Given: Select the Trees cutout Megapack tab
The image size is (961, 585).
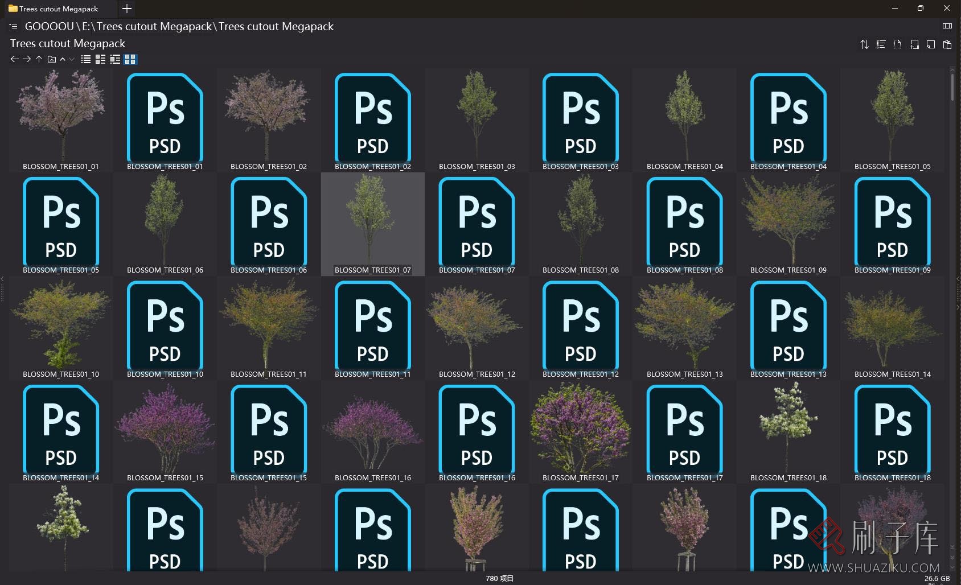Looking at the screenshot, I should click(x=59, y=9).
